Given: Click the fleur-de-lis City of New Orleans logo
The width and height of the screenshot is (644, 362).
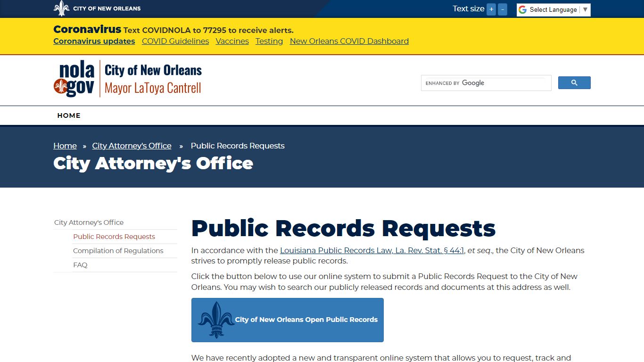Looking at the screenshot, I should 61,8.
